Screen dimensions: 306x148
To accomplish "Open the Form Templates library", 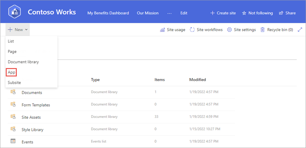I will (36, 105).
